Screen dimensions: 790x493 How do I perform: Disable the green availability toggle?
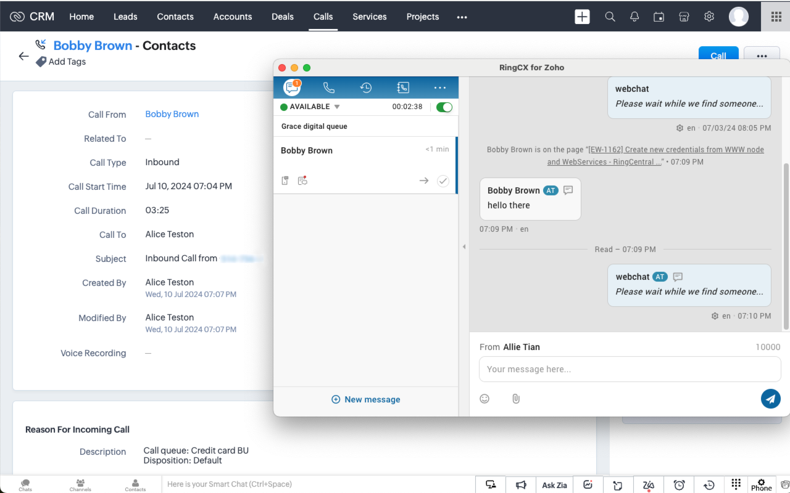(444, 106)
